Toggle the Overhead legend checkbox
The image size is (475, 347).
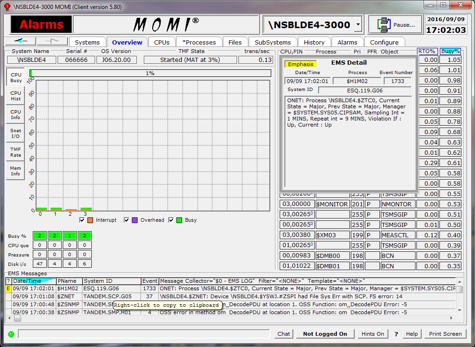[127, 220]
